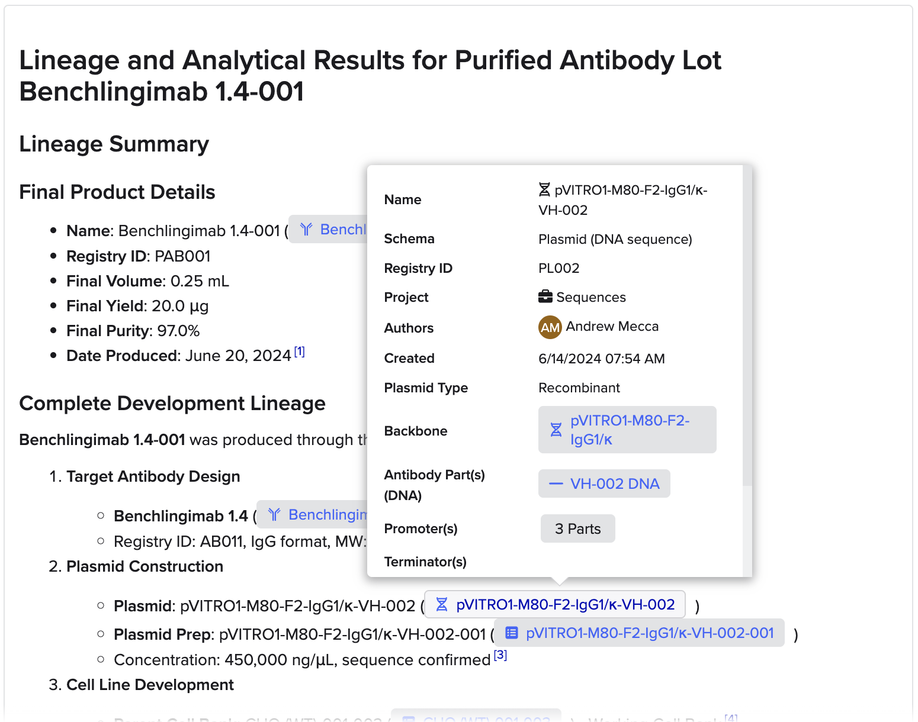Image resolution: width=918 pixels, height=722 pixels.
Task: Expand the 3 Parts promoter list
Action: pyautogui.click(x=577, y=528)
